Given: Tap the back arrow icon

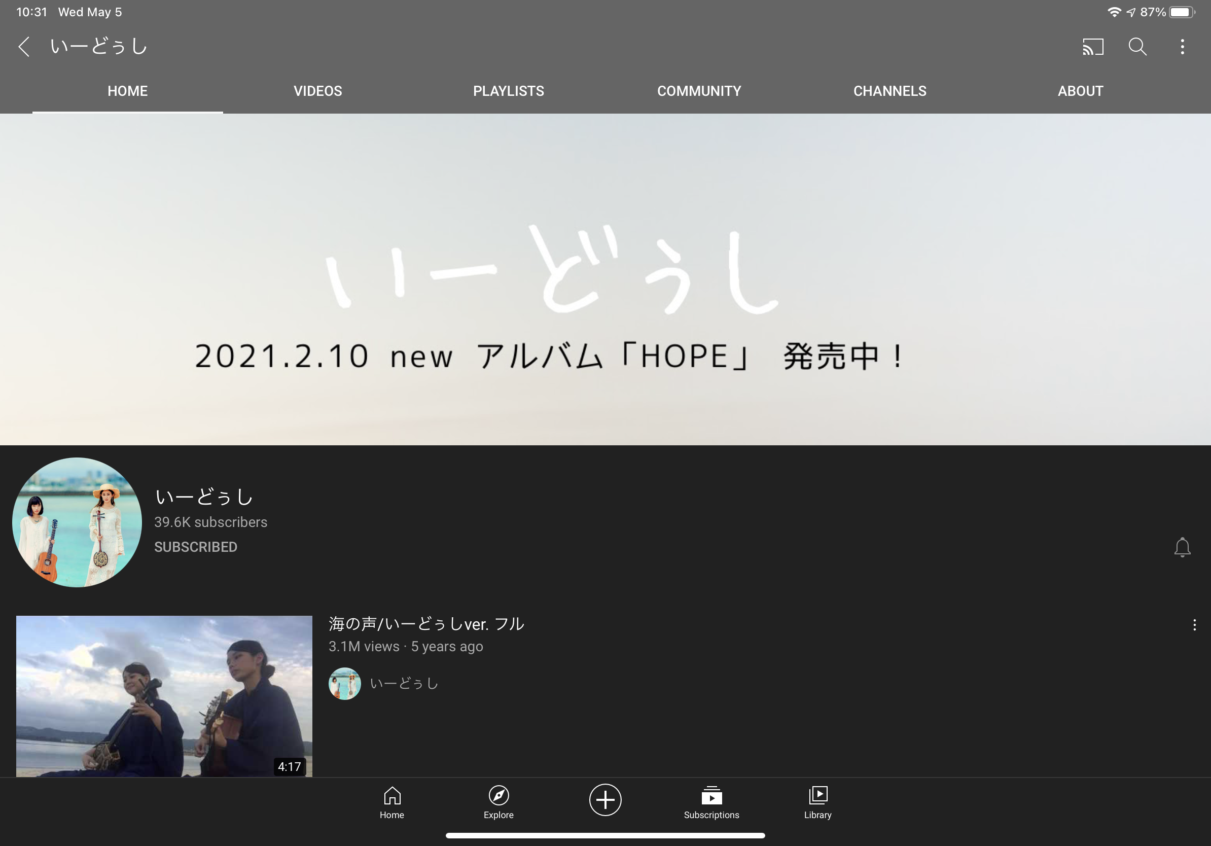Looking at the screenshot, I should tap(24, 47).
